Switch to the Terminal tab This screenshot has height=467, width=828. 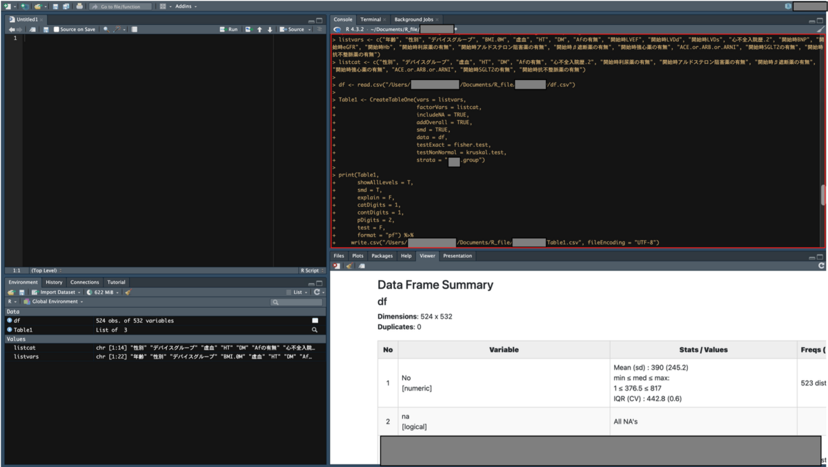click(x=371, y=19)
